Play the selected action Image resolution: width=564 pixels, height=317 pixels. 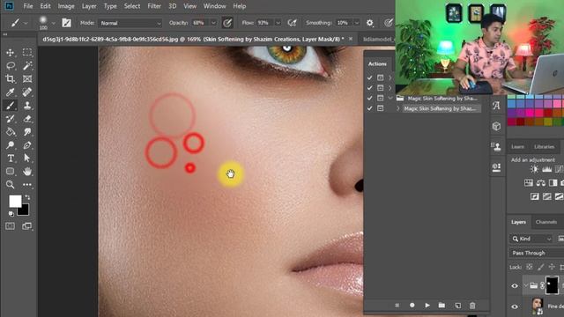(x=427, y=306)
